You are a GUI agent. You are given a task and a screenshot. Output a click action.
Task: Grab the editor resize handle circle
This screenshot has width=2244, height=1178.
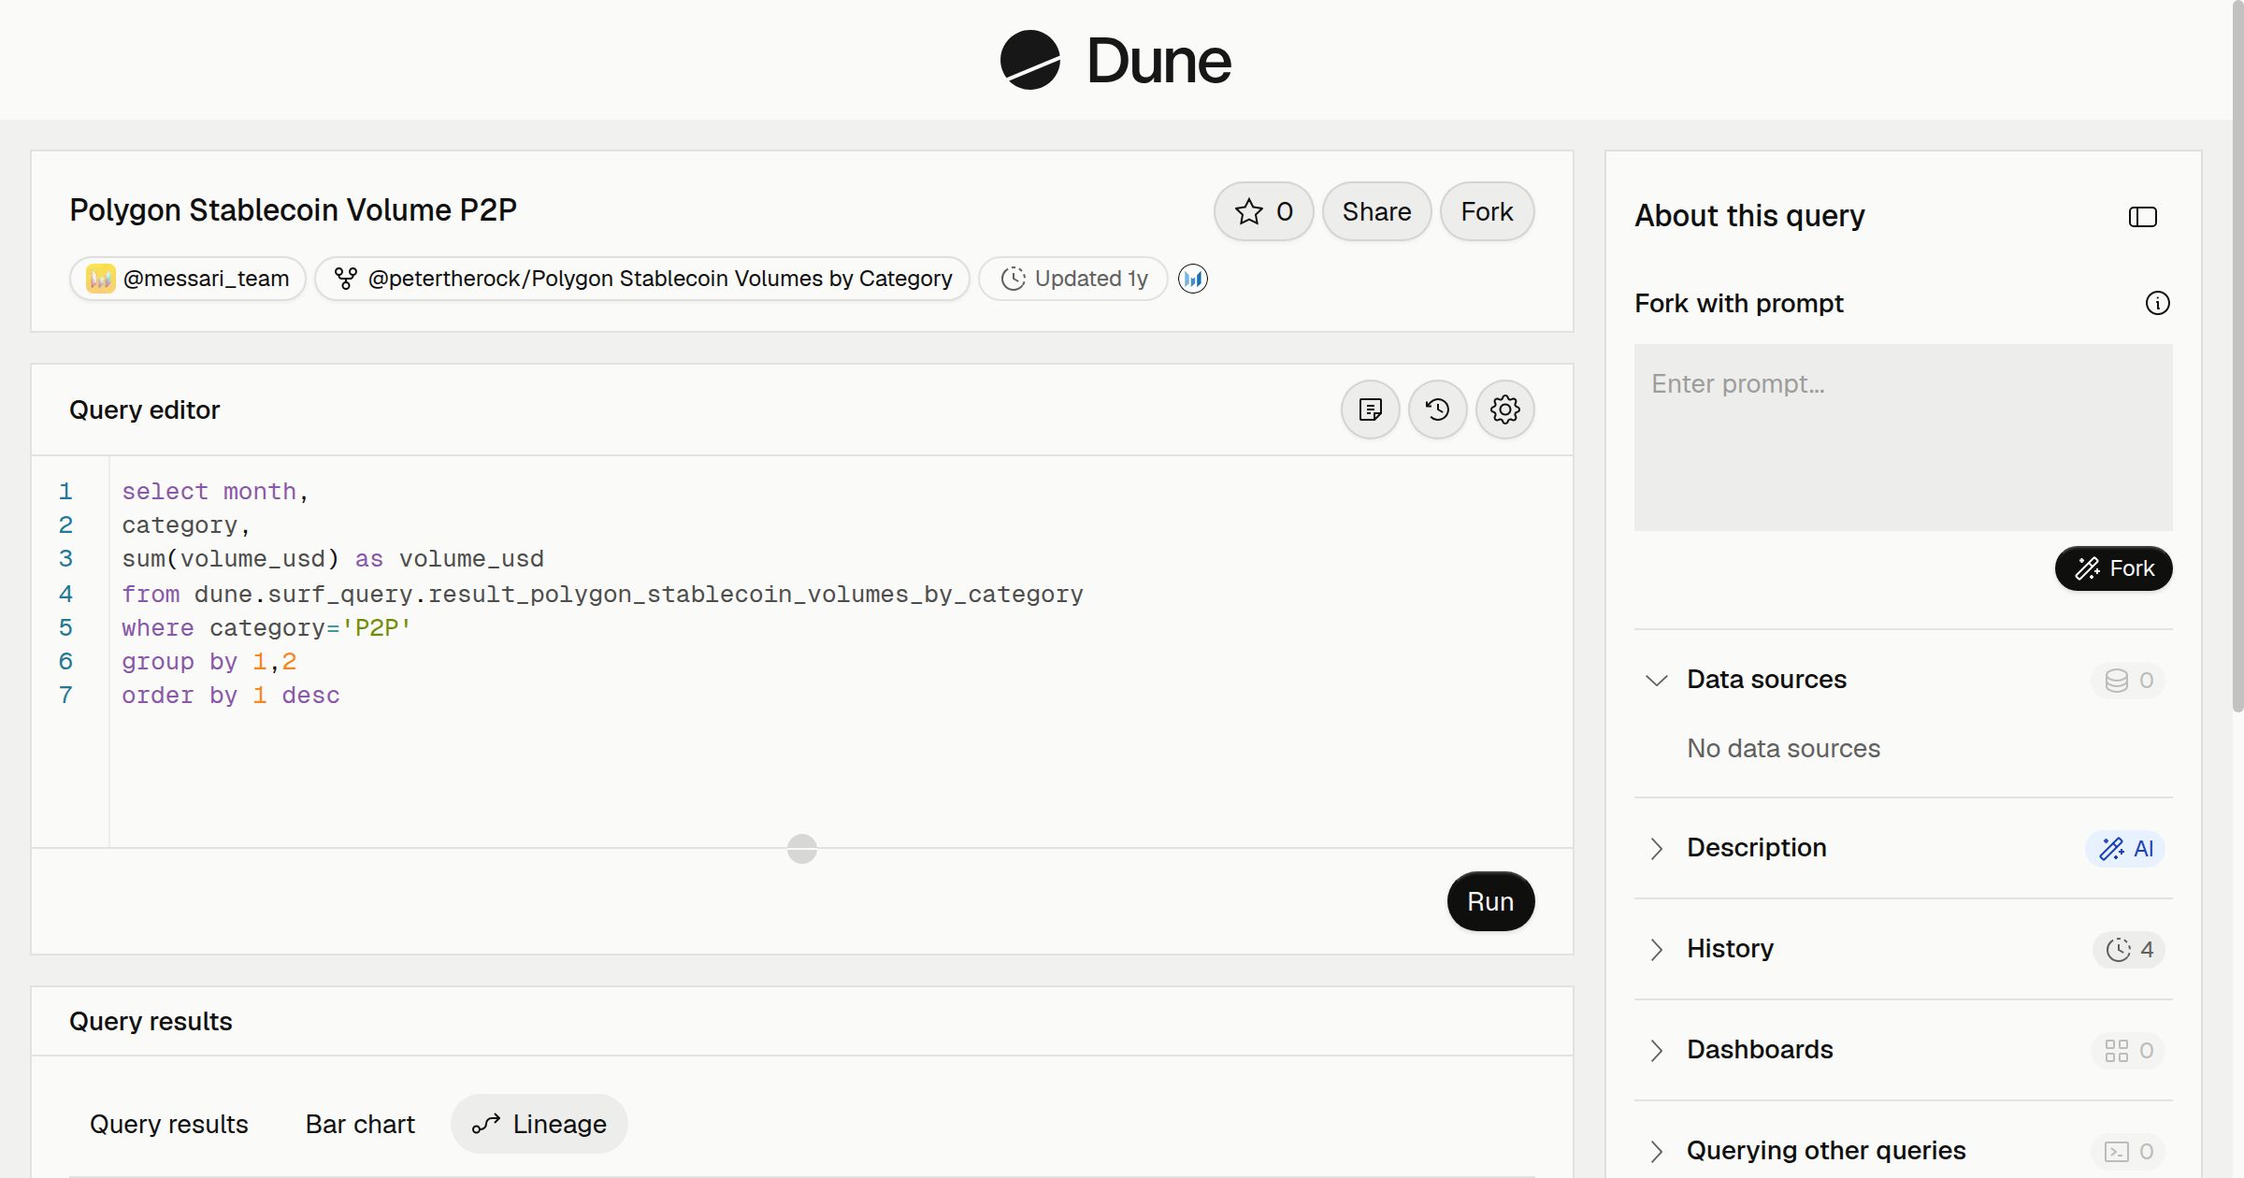(x=801, y=849)
